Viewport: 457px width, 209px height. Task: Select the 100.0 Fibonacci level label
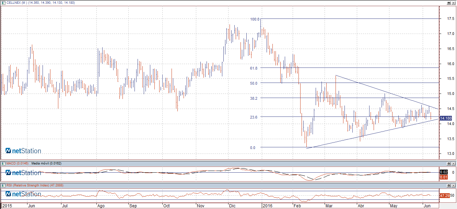click(255, 20)
